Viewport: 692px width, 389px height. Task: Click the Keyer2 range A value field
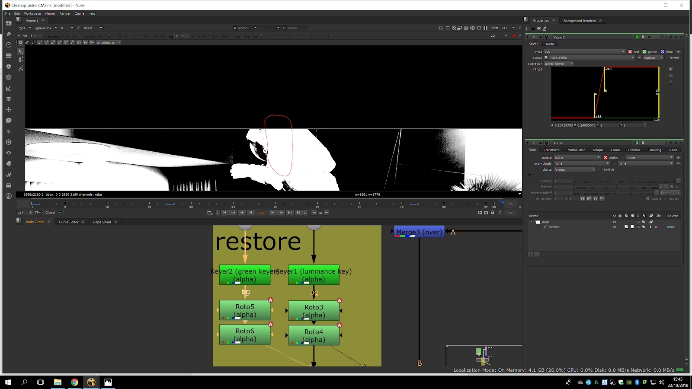(x=564, y=125)
